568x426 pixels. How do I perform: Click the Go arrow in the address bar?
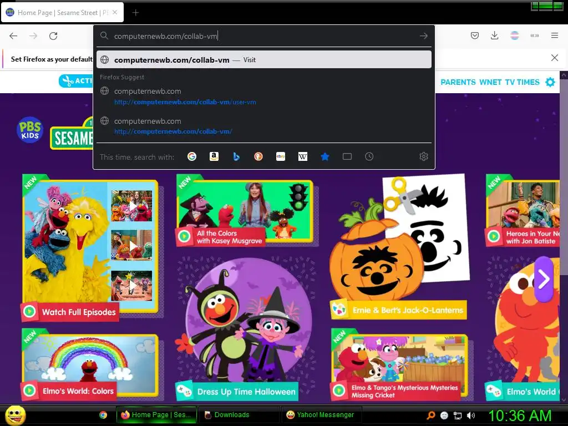pyautogui.click(x=423, y=36)
